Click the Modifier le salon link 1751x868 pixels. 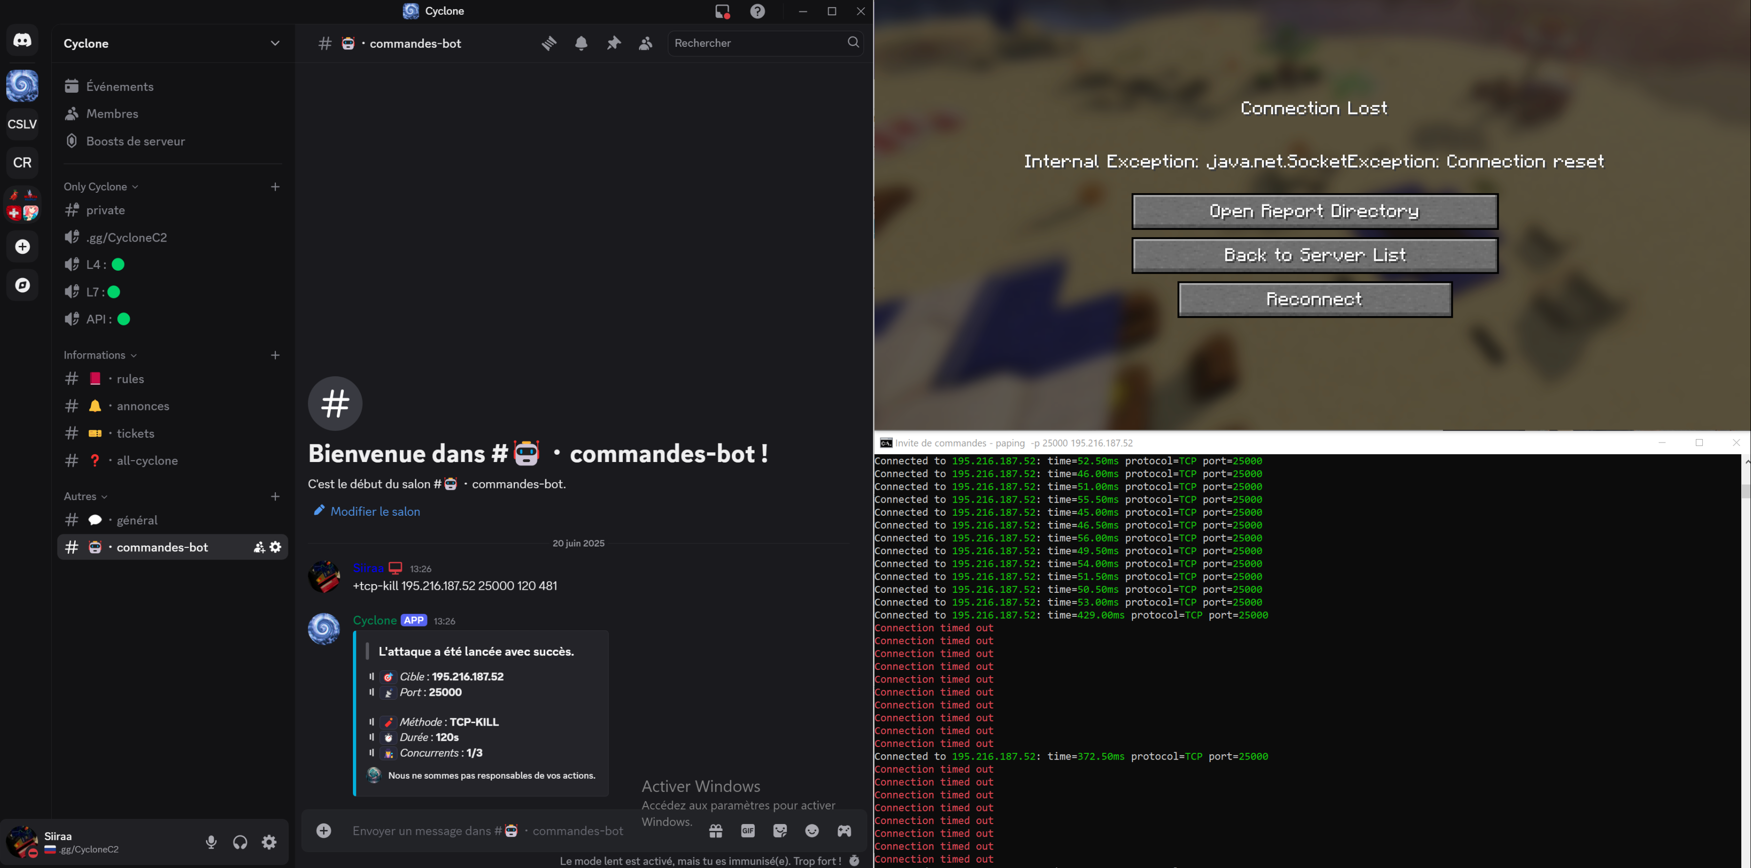tap(374, 511)
